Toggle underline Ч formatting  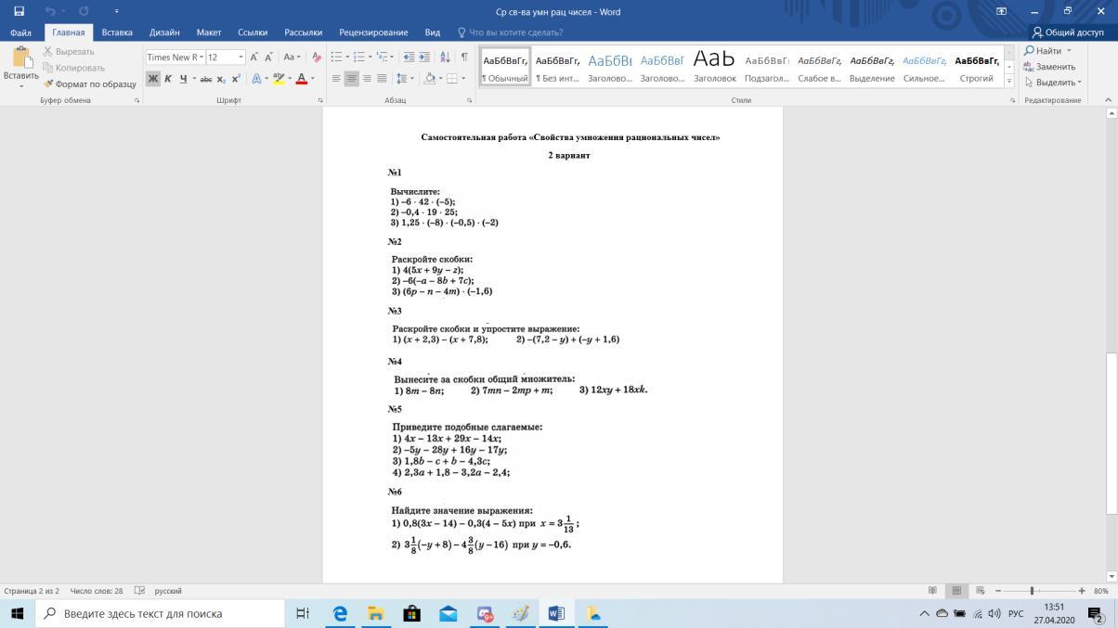(183, 79)
